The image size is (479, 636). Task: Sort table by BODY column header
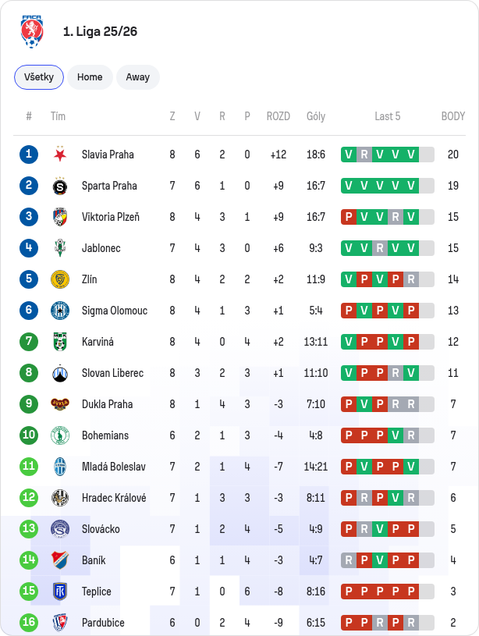pyautogui.click(x=453, y=116)
